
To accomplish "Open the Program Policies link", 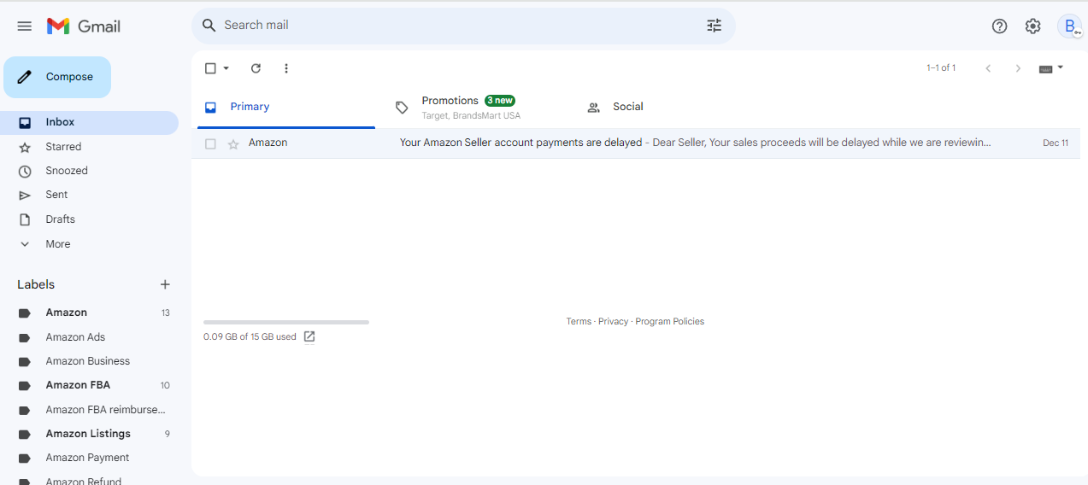I will 670,322.
